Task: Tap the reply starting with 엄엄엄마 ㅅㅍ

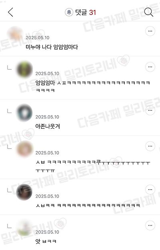Action: tap(92, 86)
